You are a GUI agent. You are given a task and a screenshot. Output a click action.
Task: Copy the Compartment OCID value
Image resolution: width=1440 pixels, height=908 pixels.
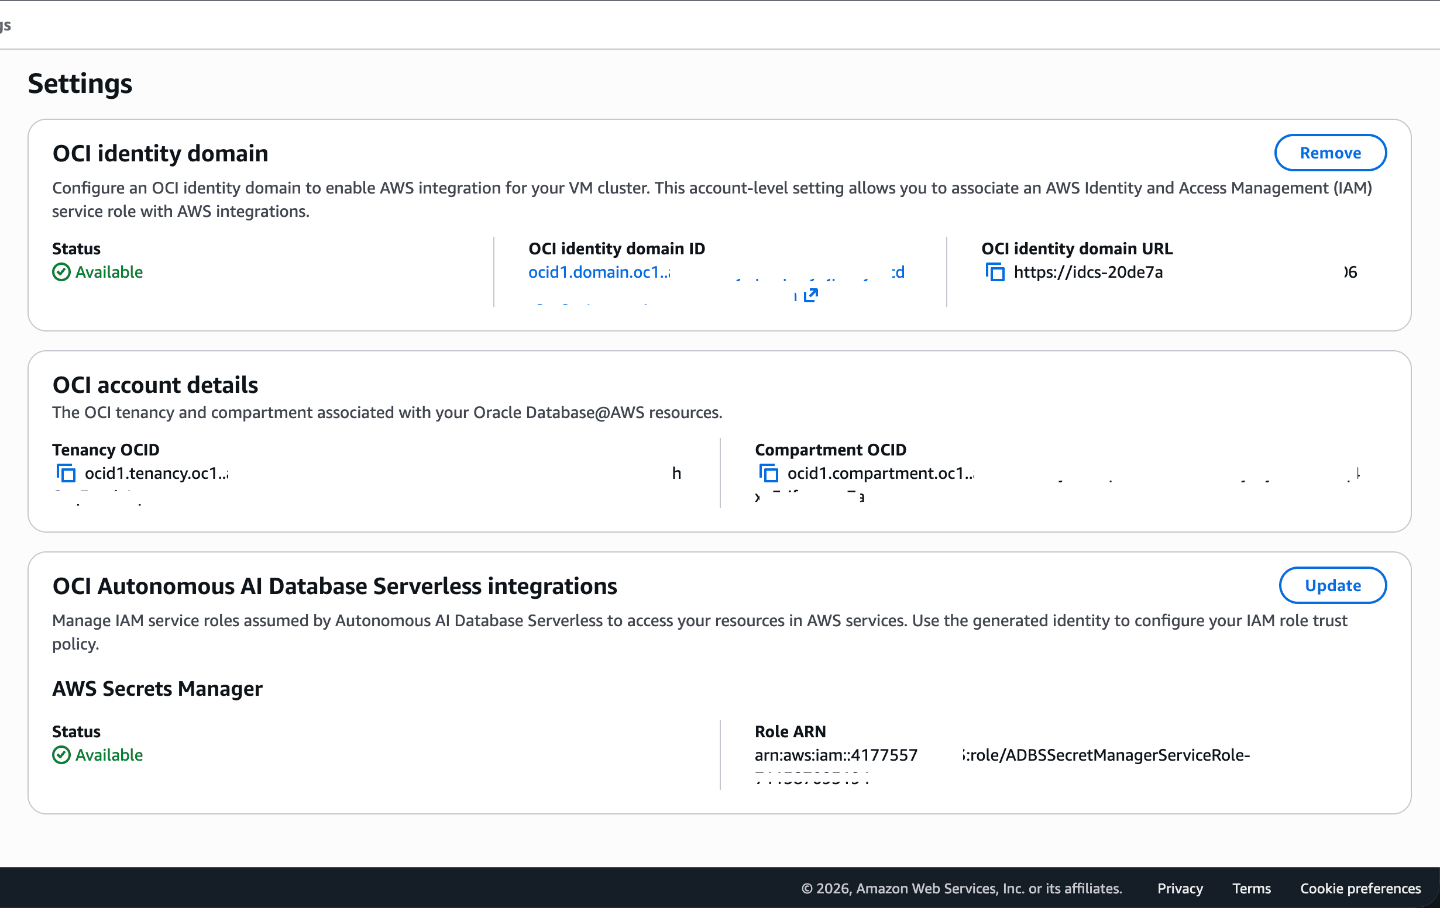[x=768, y=473]
